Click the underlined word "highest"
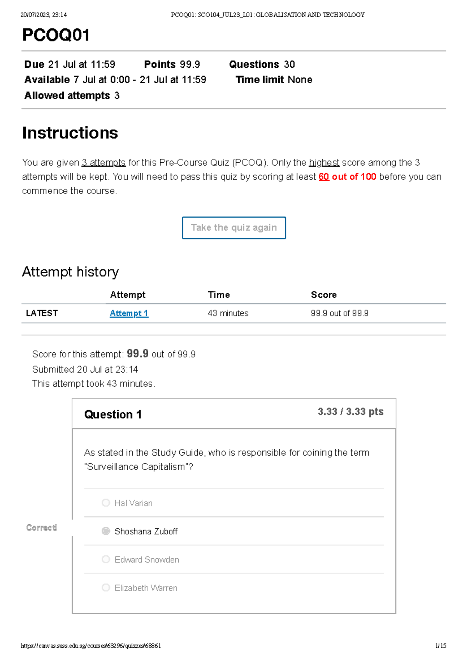Image resolution: width=467 pixels, height=661 pixels. [324, 163]
